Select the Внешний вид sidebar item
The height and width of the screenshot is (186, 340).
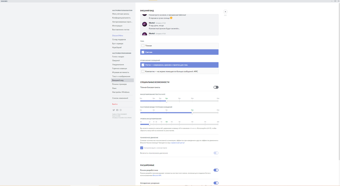122,80
